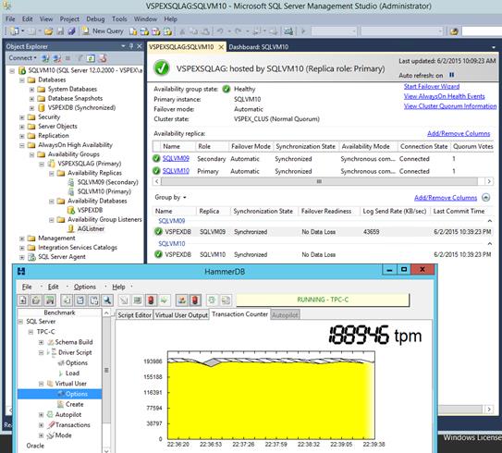Click the Refresh icon in Object Explorer toolbar
The width and height of the screenshot is (502, 453).
[91, 58]
